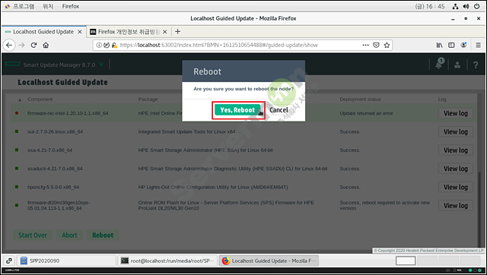Expand the Smart Update Manager dropdown arrow
487x275 pixels.
tap(101, 65)
